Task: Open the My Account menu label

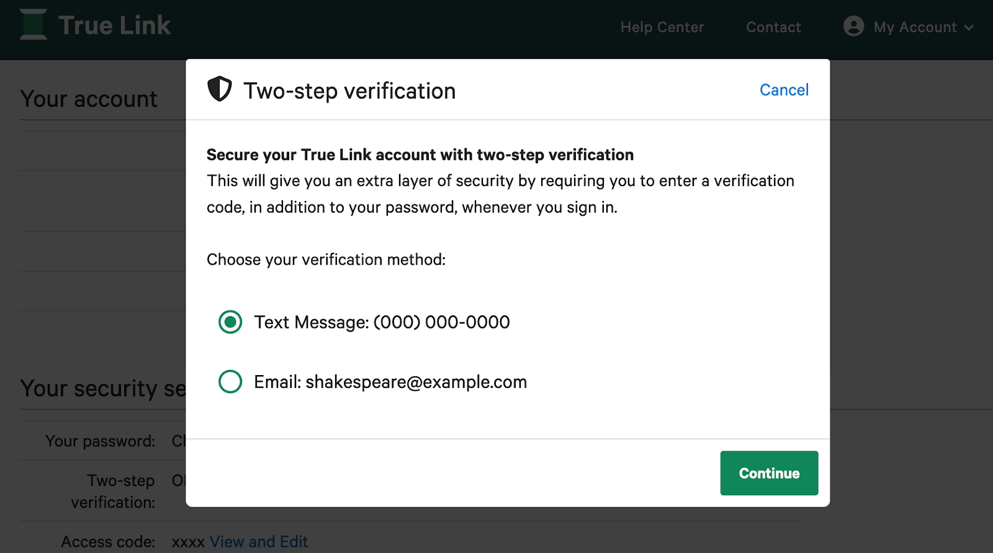Action: 915,27
